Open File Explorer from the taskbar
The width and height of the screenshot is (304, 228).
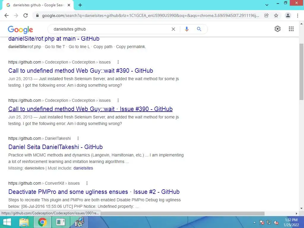[x=24, y=222]
